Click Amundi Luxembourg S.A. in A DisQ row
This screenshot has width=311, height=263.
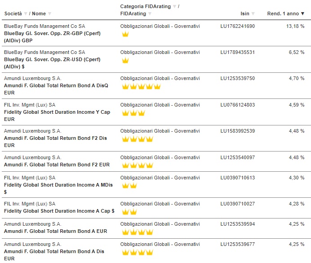[x=32, y=78]
